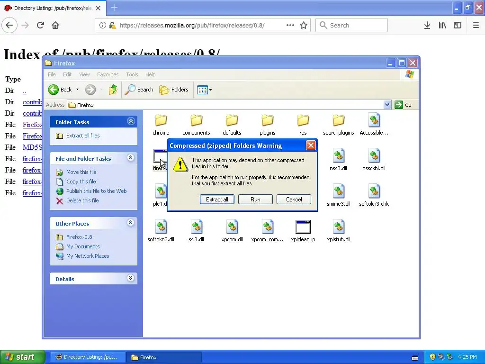
Task: Select the xpcom_com... file
Action: coord(267,231)
